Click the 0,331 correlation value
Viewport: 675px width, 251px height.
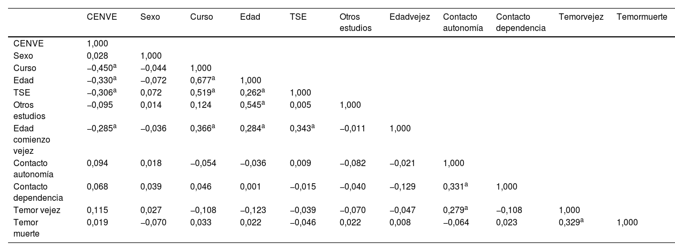455,186
